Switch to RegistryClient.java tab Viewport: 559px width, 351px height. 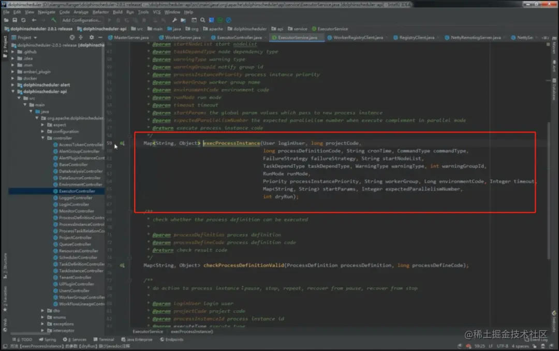pos(414,37)
